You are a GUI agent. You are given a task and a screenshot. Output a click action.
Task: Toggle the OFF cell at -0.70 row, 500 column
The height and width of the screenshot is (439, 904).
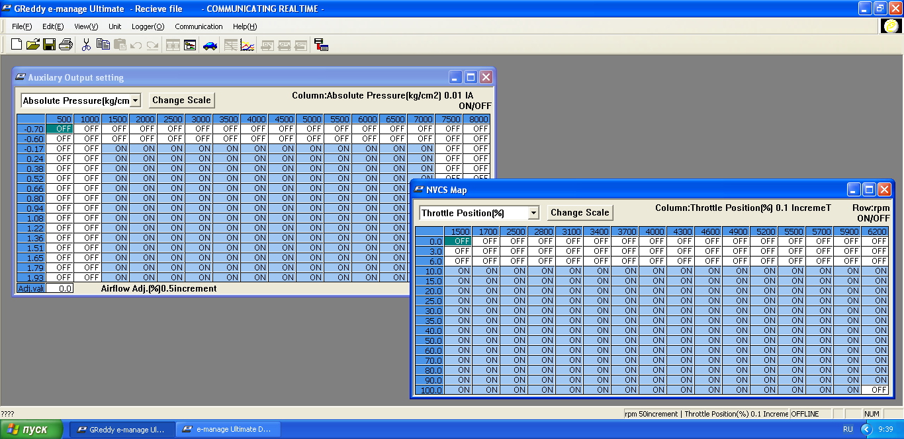tap(60, 129)
